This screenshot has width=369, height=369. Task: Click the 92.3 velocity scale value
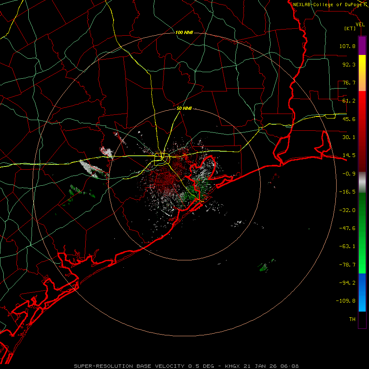pyautogui.click(x=349, y=64)
